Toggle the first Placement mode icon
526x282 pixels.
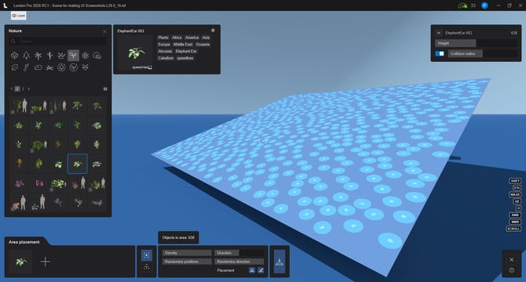(x=252, y=270)
